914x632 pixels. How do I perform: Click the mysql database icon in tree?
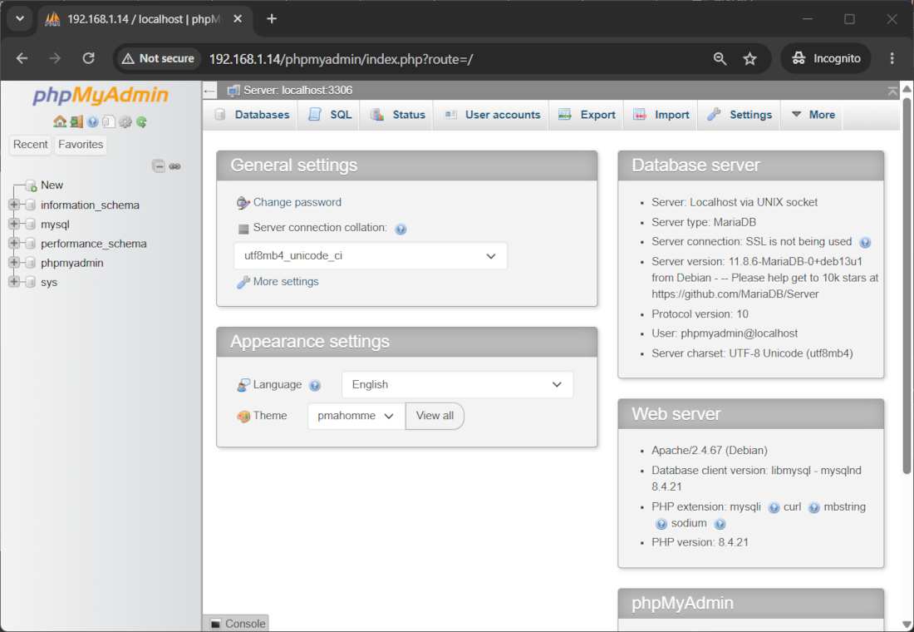point(31,224)
